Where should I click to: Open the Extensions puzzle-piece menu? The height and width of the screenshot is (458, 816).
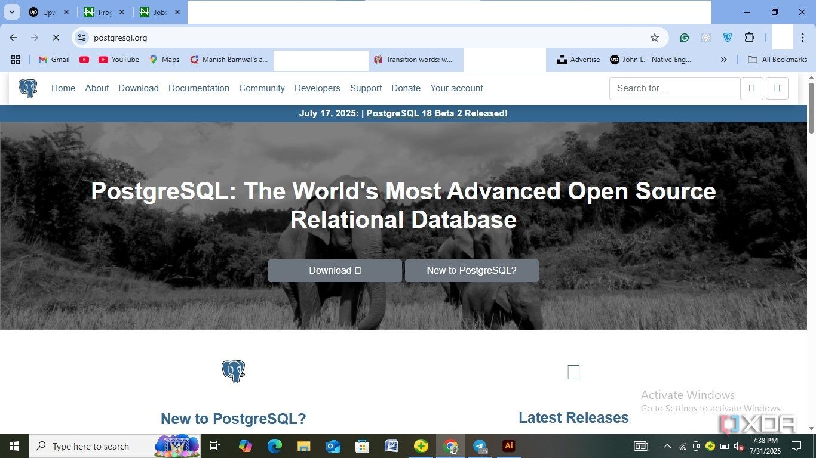[749, 38]
